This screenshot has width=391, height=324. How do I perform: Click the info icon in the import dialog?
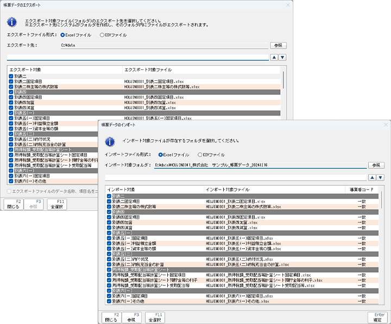[110, 141]
